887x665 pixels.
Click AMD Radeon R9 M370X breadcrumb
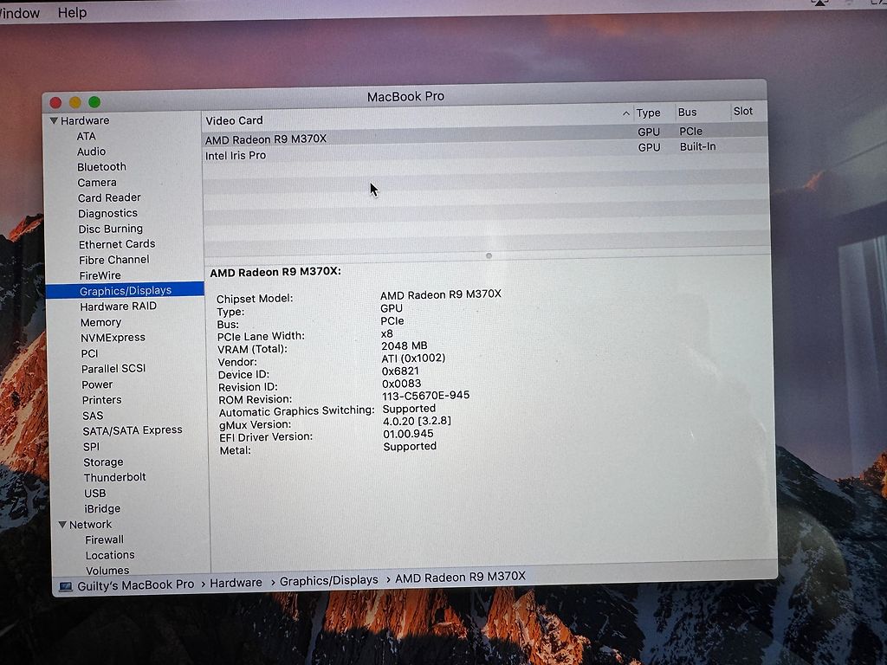point(461,578)
